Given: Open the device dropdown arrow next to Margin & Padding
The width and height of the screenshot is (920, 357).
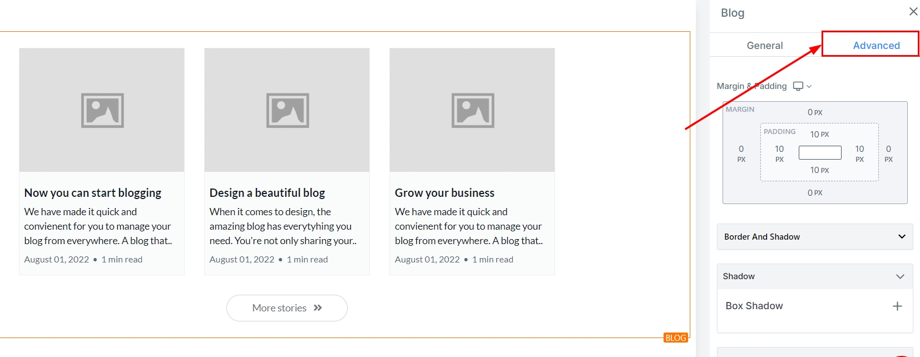Looking at the screenshot, I should pos(809,87).
